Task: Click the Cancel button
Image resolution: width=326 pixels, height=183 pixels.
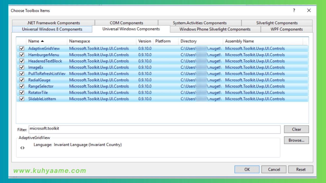Action: point(274,169)
